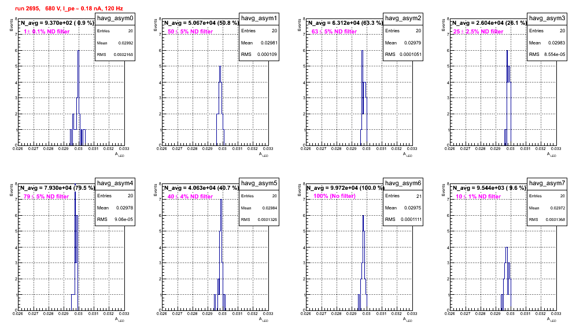This screenshot has height=330, width=576.
Task: Click Mean value 0.02978
Action: coord(125,208)
